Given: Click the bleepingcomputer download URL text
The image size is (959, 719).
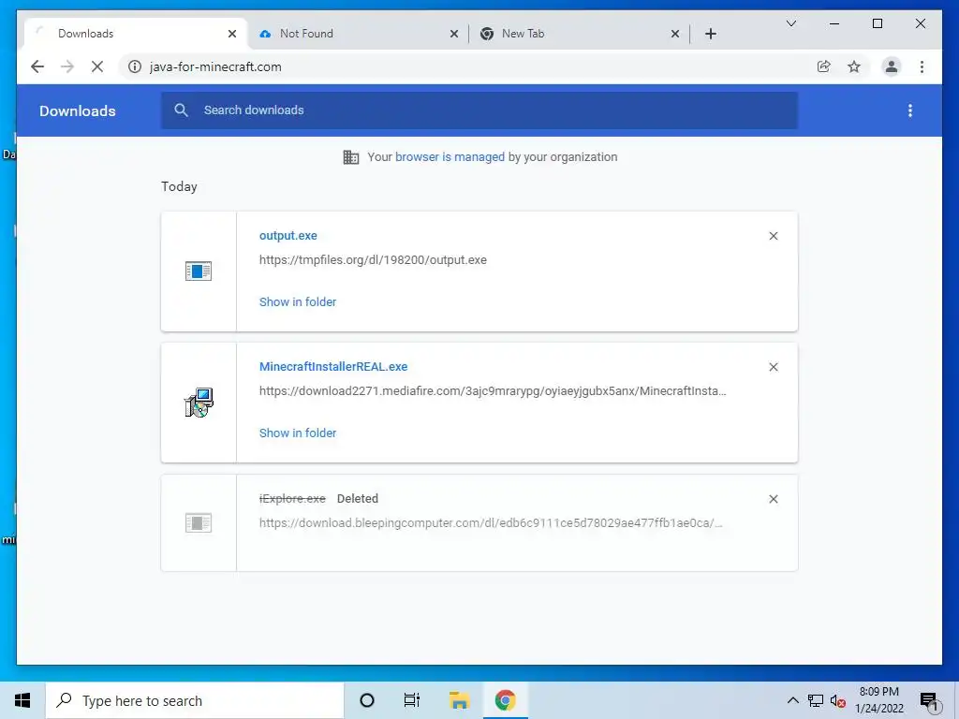Looking at the screenshot, I should pos(491,522).
